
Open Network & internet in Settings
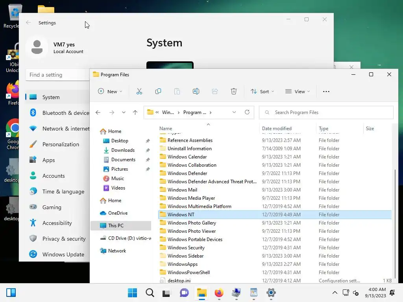tap(57, 129)
